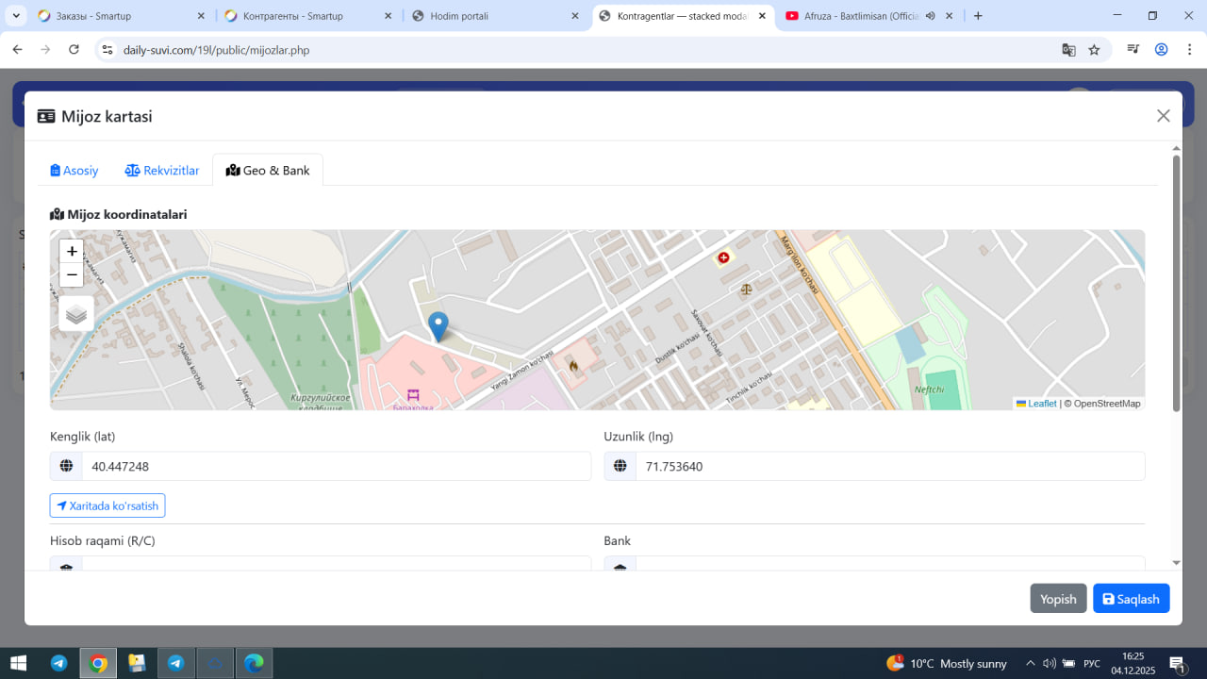Click the Xaritada ko'rsatish button
This screenshot has width=1207, height=679.
point(107,506)
